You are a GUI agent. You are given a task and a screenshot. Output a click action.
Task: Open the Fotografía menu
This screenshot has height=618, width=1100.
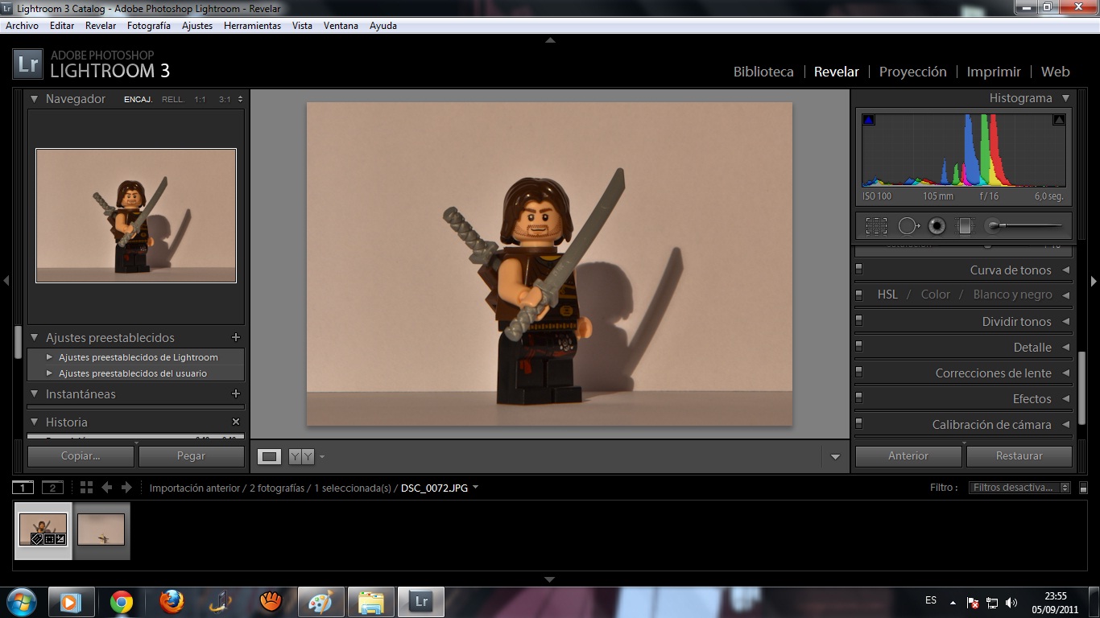pos(149,26)
